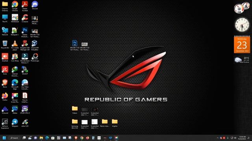Screen dimensions: 252x141
Task: Select the This PC desktop icon
Action: click(x=5, y=18)
